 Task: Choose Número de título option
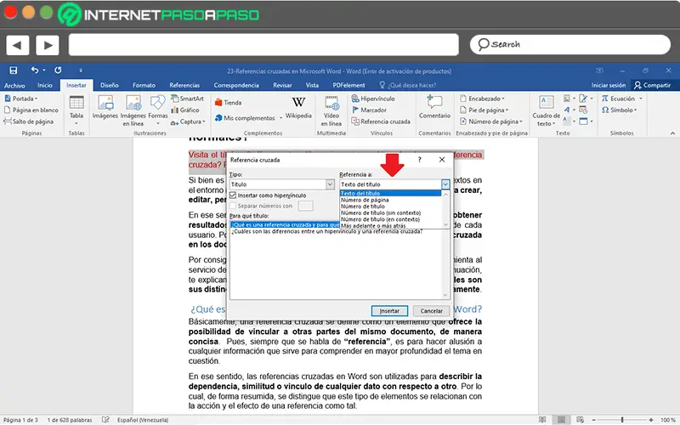point(363,207)
